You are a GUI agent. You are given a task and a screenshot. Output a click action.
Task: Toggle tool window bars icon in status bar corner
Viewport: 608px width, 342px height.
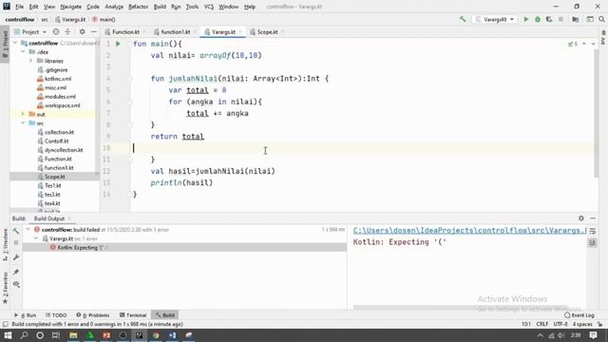5,324
